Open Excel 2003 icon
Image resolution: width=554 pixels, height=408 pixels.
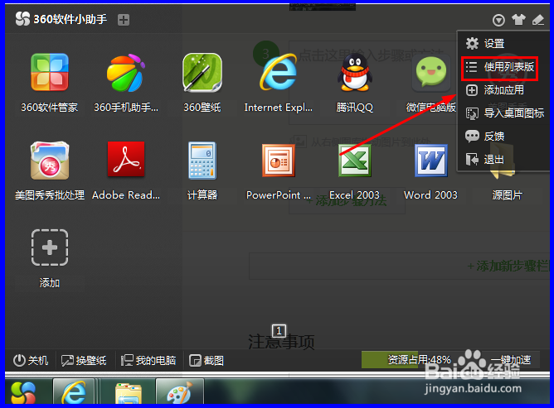pos(355,161)
